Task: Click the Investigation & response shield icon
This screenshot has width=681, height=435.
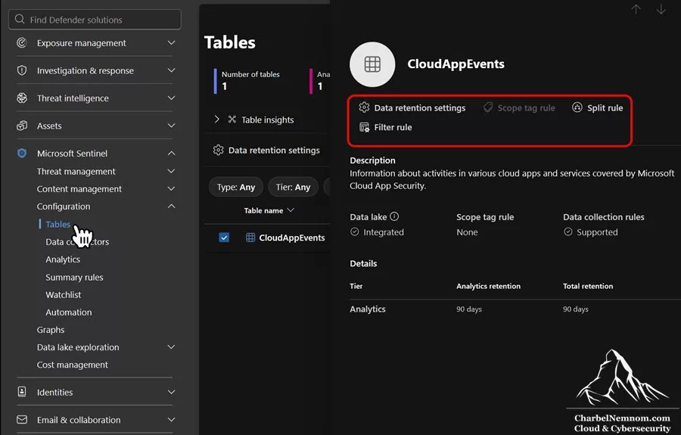Action: coord(22,70)
